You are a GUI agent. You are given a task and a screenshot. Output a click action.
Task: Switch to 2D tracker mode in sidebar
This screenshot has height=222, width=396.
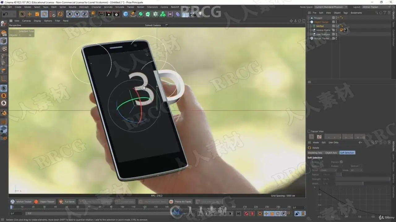pyautogui.click(x=4, y=34)
